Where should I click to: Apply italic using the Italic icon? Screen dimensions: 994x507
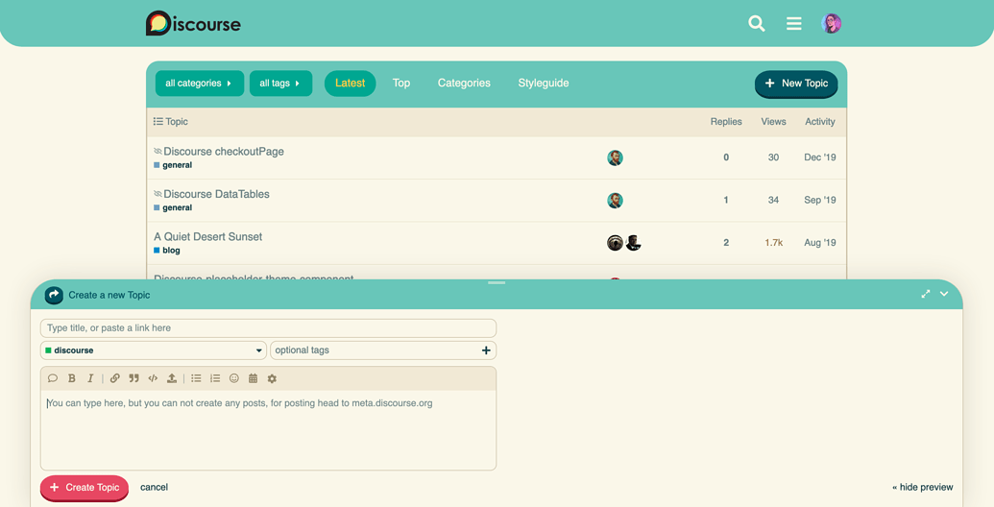(90, 378)
